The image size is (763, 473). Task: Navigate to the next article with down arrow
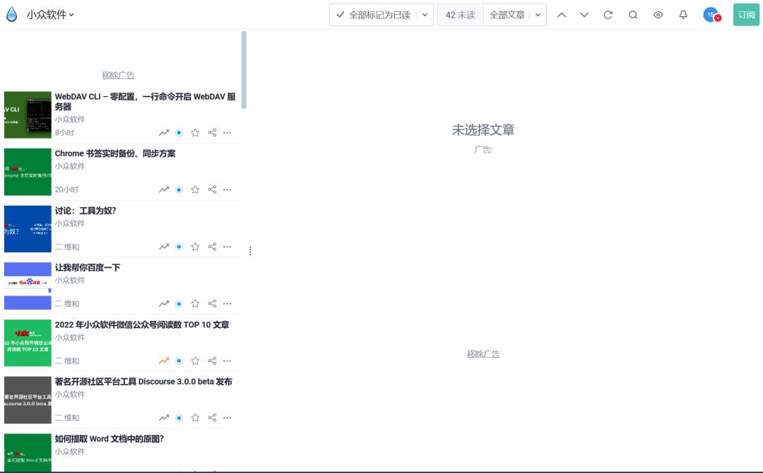point(584,14)
